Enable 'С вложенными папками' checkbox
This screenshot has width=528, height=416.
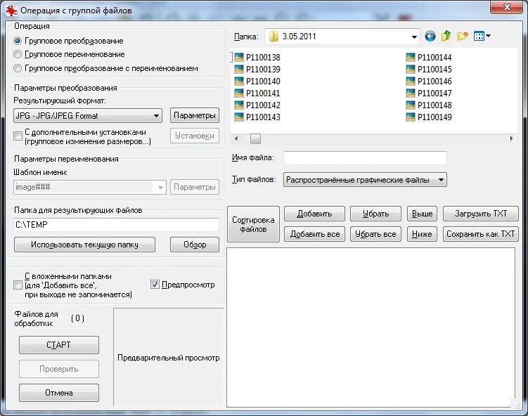[x=18, y=285]
